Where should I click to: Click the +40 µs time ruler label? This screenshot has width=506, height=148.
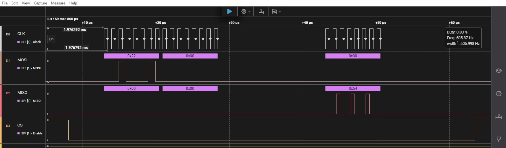point(307,23)
